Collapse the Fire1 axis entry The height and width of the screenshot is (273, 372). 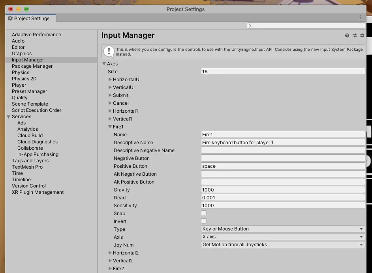(110, 126)
